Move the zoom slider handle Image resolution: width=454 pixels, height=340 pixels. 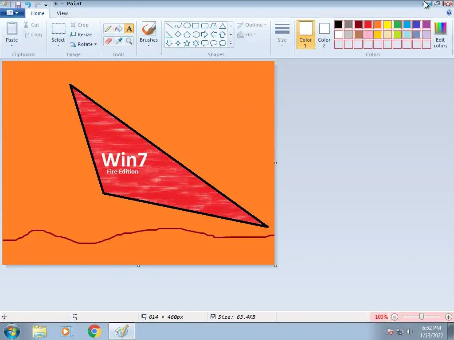coord(422,317)
